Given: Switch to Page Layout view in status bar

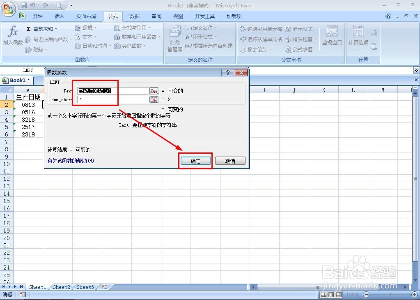Looking at the screenshot, I should click(x=331, y=295).
